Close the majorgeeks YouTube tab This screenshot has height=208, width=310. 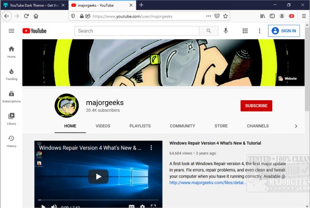click(131, 5)
